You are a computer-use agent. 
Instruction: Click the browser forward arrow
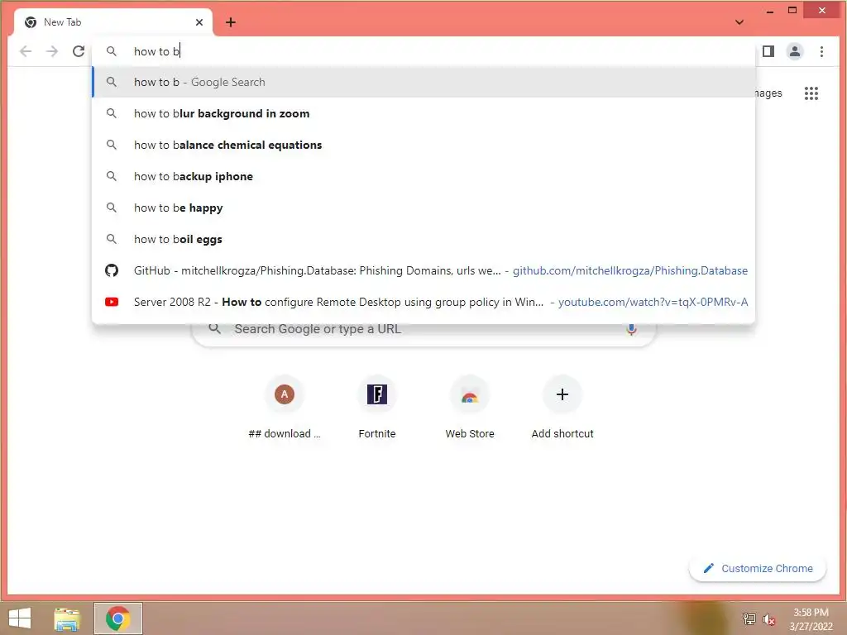(52, 51)
